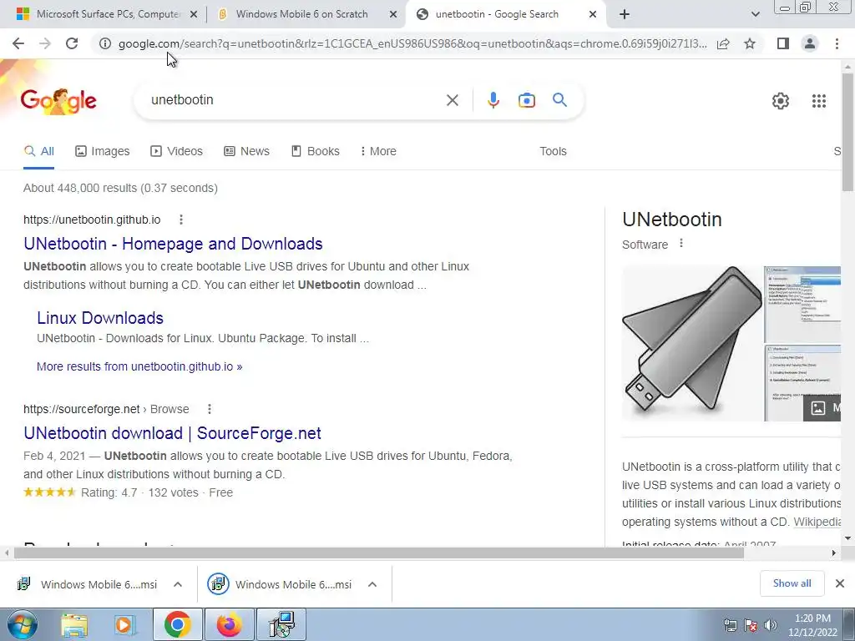Viewport: 855px width, 641px height.
Task: Click the Google doodle logo
Action: (x=58, y=101)
